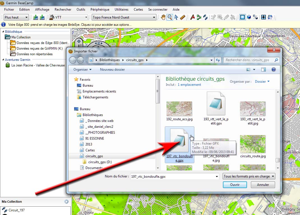300x215 pixels.
Task: Collapse the Bibliothèque tree section
Action: tap(3, 32)
